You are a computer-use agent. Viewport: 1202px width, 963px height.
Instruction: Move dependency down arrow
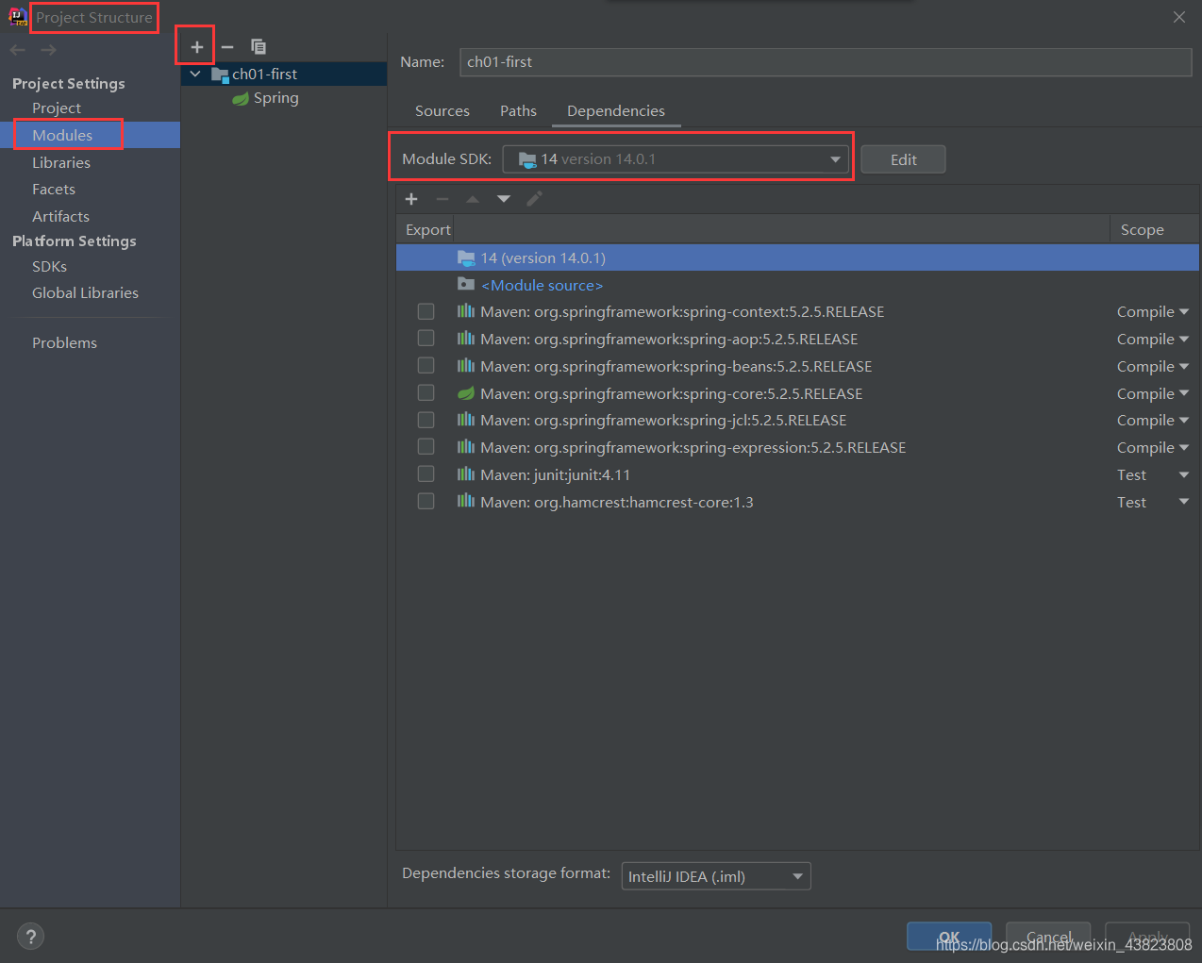point(504,199)
